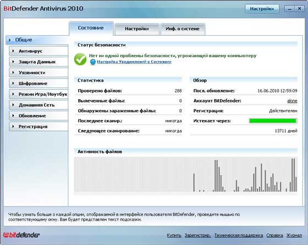
Task: Expand the Домашняя Сеть arrow
Action: pos(13,105)
